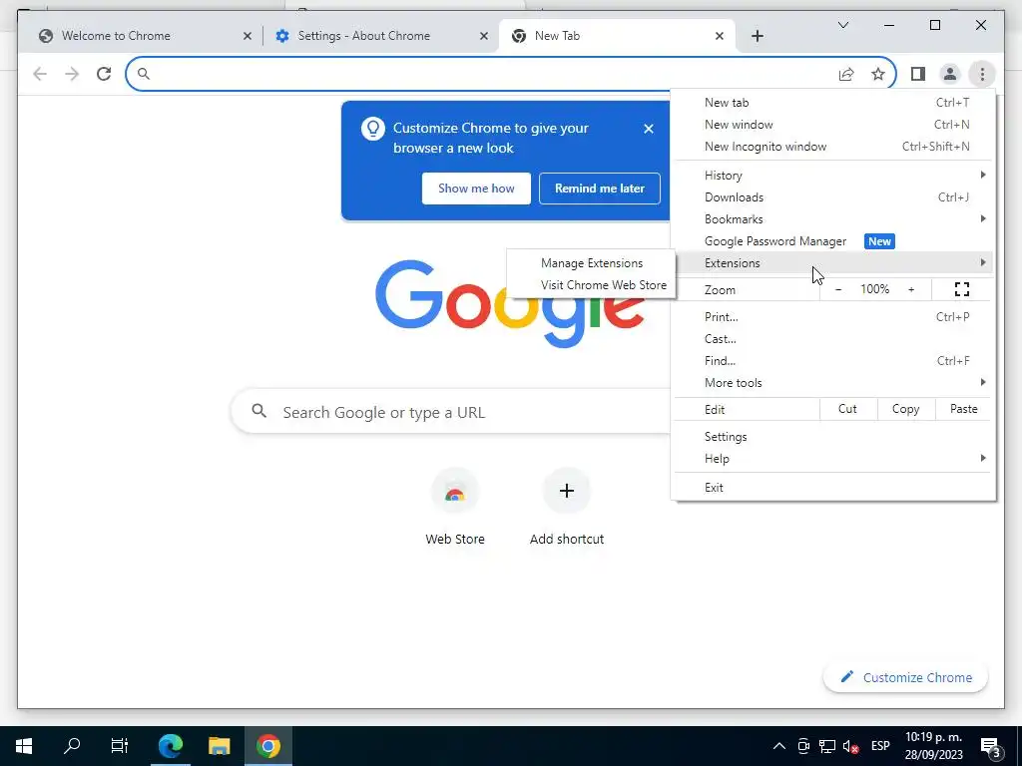Viewport: 1022px width, 766px height.
Task: Dismiss the Customize Chrome promo banner
Action: [x=648, y=129]
